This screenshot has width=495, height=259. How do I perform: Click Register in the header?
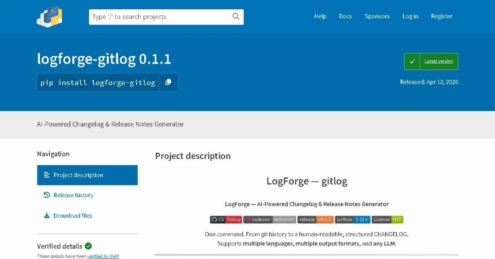point(442,16)
